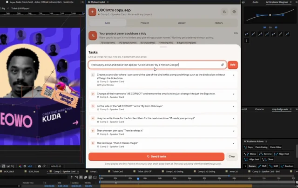Toggle the link icon between 50 values
This screenshot has height=188, width=298.
coord(270,27)
